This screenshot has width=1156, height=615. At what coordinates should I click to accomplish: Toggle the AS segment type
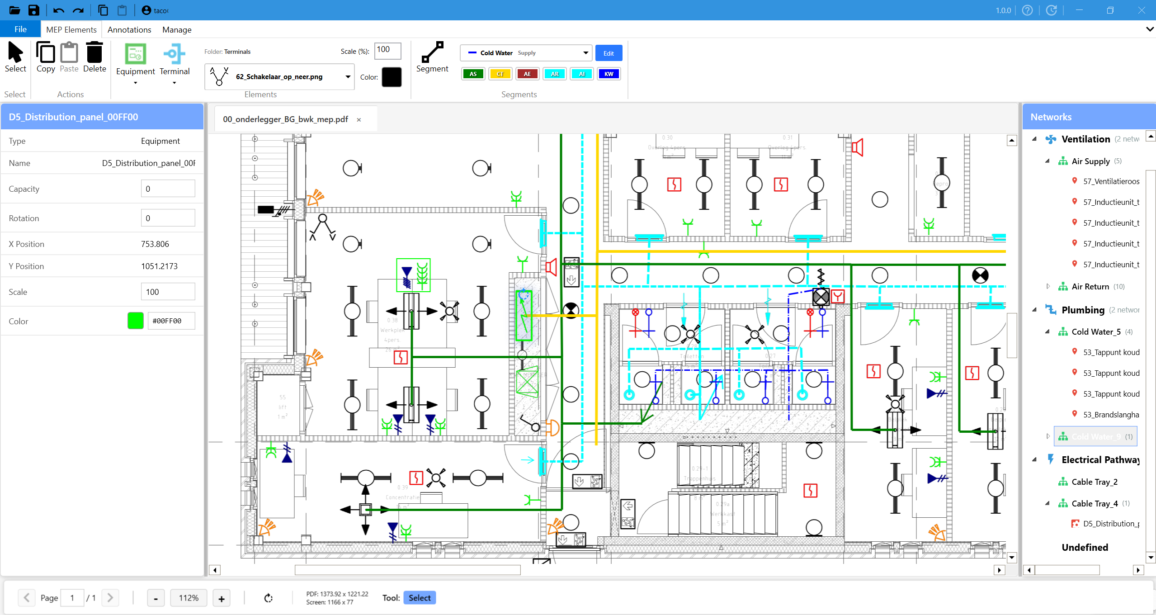pyautogui.click(x=472, y=74)
